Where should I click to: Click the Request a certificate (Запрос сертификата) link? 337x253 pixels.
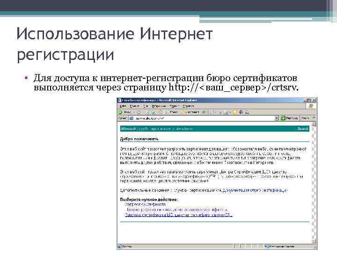pyautogui.click(x=146, y=204)
